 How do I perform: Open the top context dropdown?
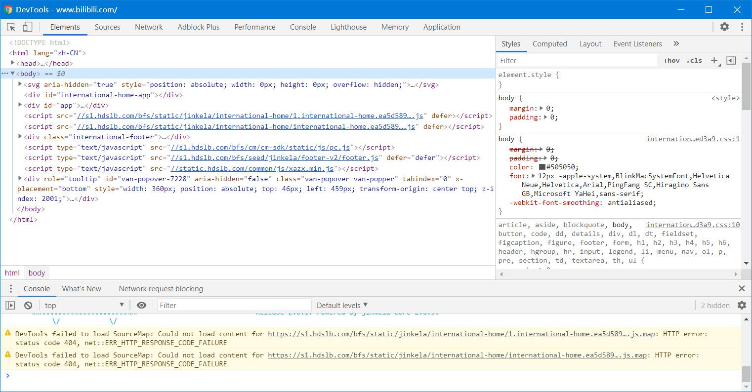click(84, 305)
